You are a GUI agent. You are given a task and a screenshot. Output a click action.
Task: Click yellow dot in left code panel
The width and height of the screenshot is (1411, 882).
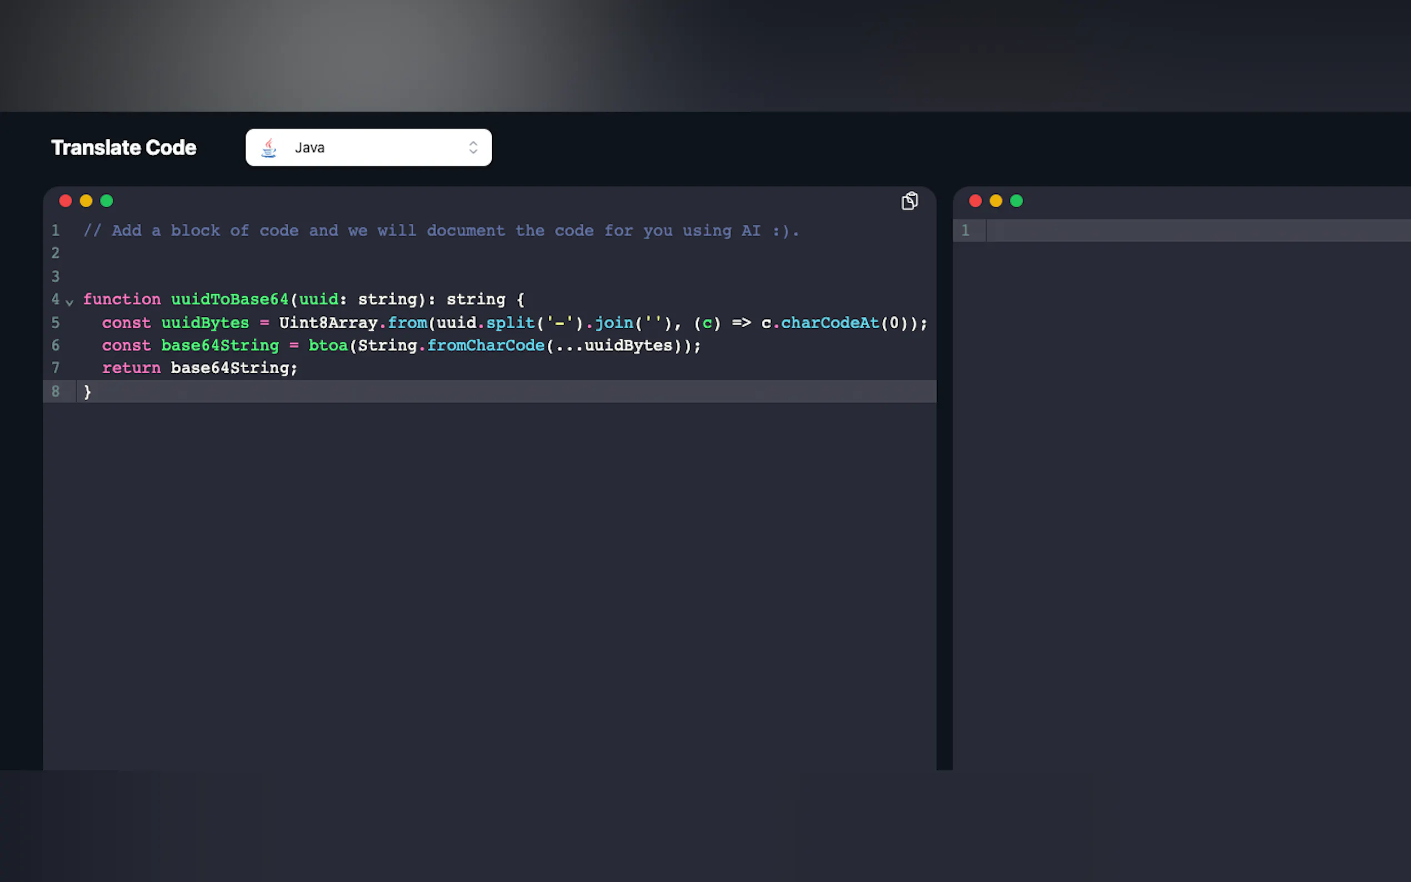point(86,201)
